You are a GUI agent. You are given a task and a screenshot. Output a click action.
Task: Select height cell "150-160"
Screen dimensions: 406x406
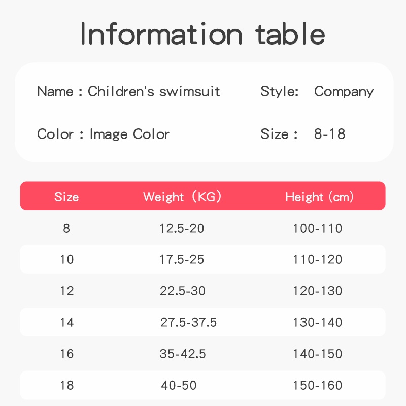pos(317,386)
